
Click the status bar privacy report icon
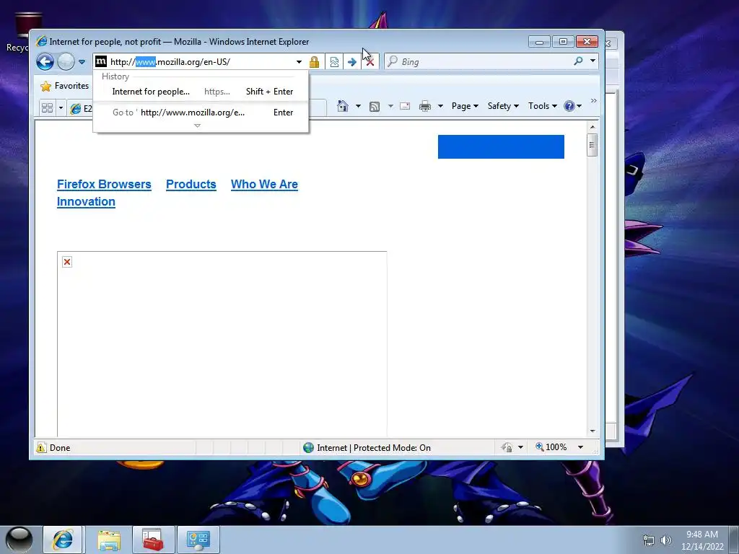point(507,447)
